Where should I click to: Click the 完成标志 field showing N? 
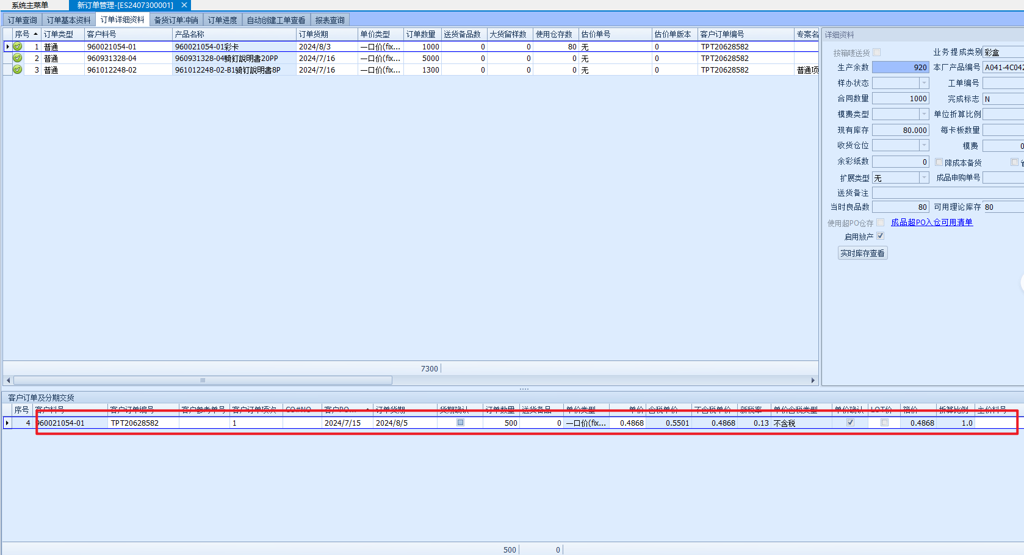(1003, 98)
